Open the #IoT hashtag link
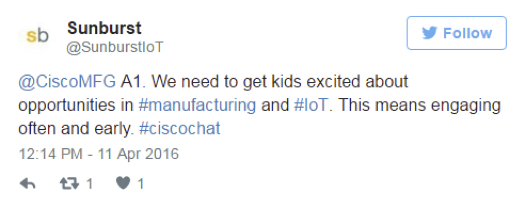526x208 pixels. (x=310, y=106)
